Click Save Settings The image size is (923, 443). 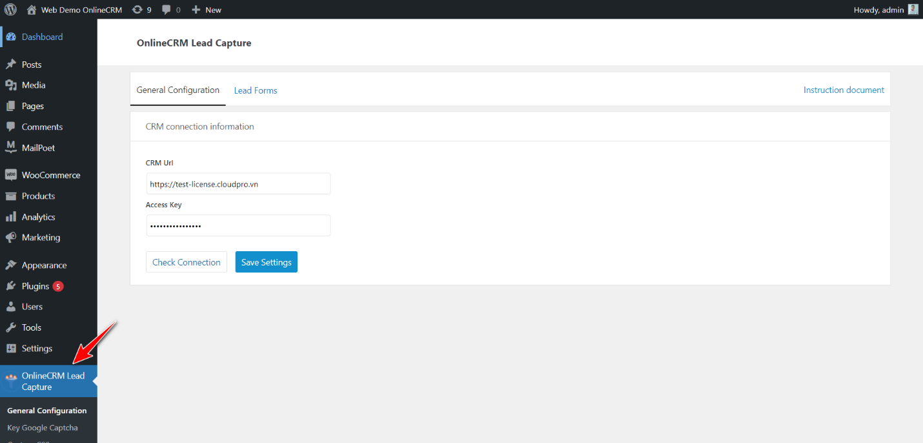(266, 262)
